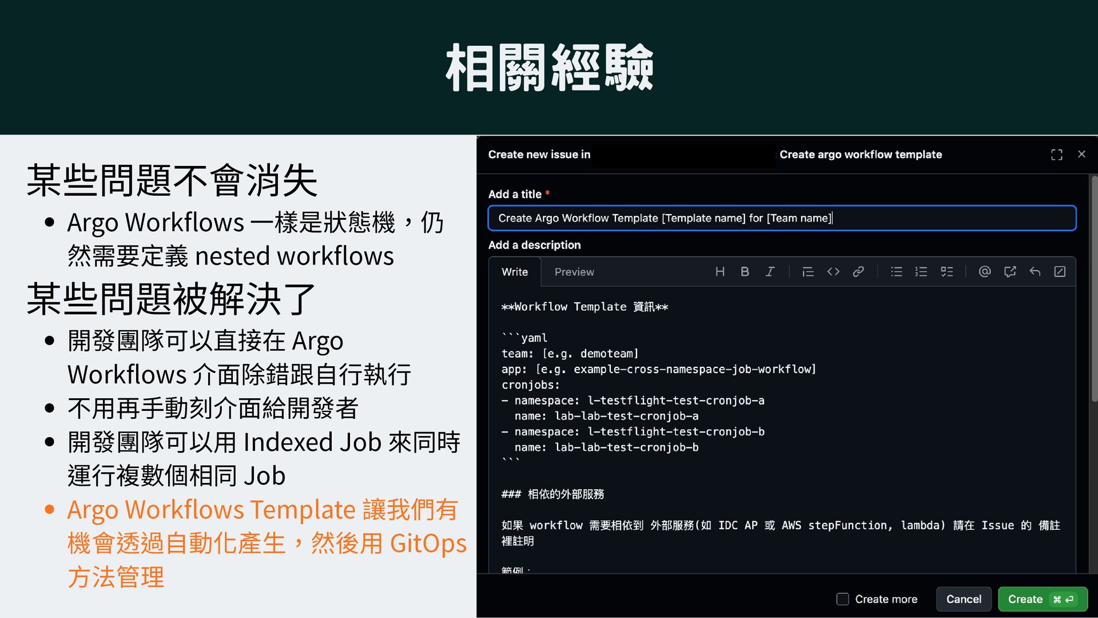Mention a user with the @ icon
Viewport: 1098px width, 618px height.
(984, 272)
